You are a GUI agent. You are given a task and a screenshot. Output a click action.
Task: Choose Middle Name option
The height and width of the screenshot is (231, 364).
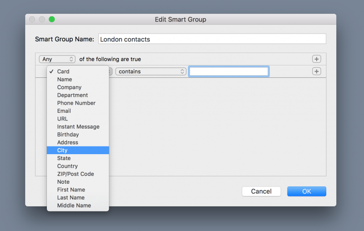[78, 206]
